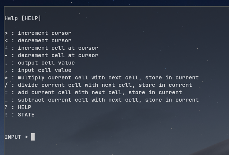Click the question mark command symbol
Viewport: 229px width, 155px height.
[x=6, y=107]
